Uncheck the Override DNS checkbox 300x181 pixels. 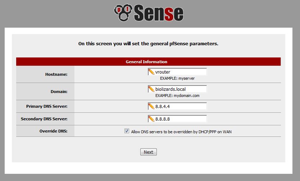127,131
